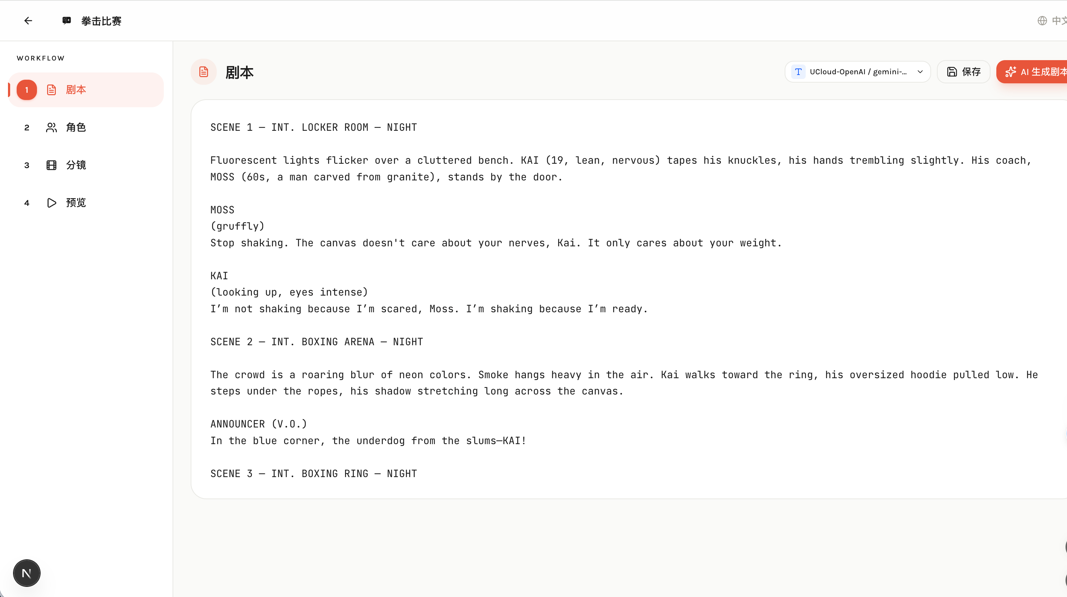The width and height of the screenshot is (1067, 597).
Task: Click the sparkle icon on AI 生成剧本
Action: (1010, 72)
